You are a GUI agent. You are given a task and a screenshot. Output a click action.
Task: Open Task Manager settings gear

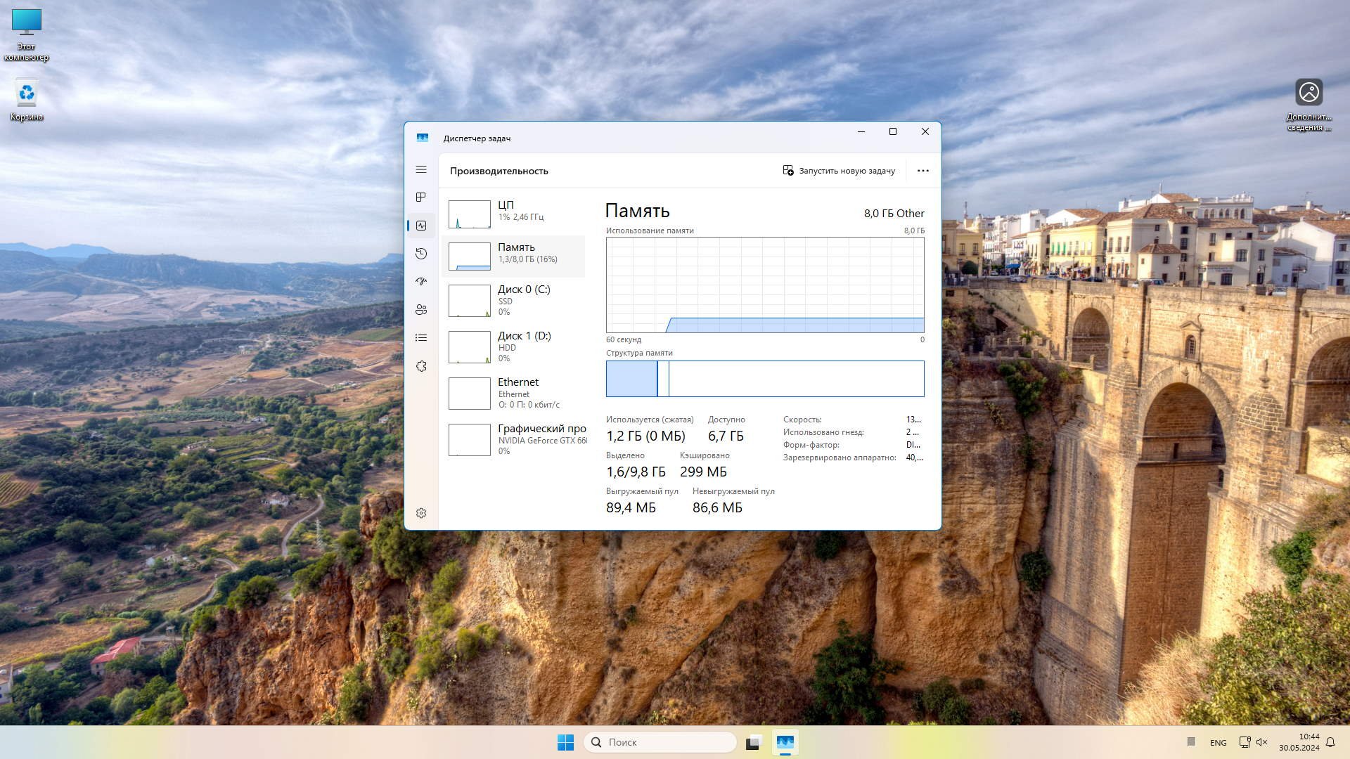coord(421,513)
